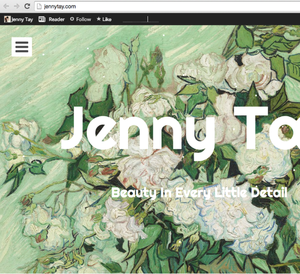The height and width of the screenshot is (274, 300).
Task: Click the Beauty In Every Little Detail tagline
Action: 199,192
